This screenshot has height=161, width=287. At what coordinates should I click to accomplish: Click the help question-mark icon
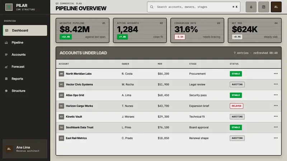[264, 7]
